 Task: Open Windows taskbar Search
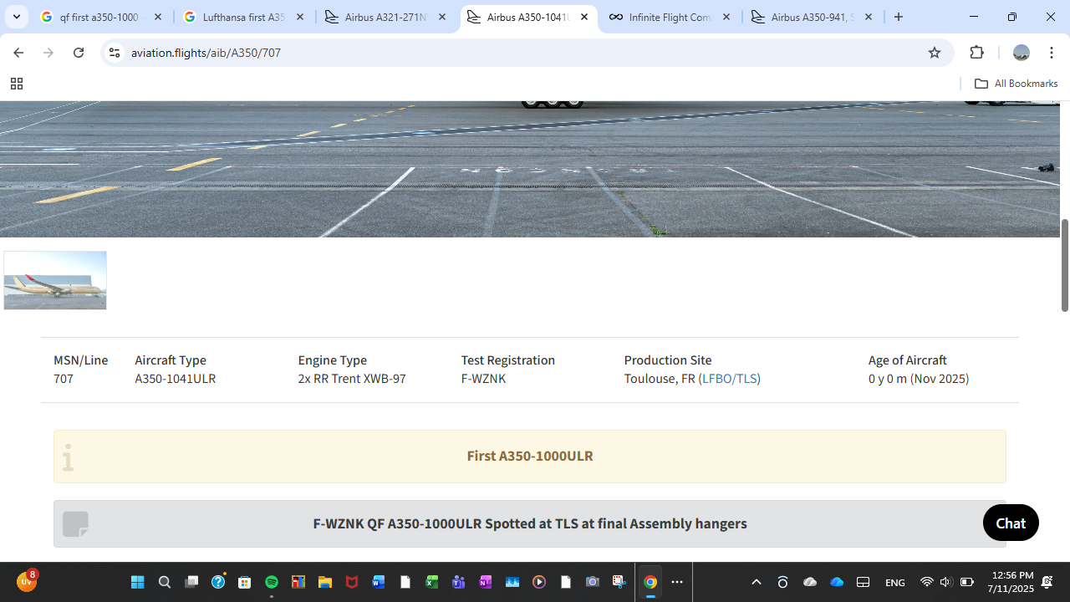point(165,582)
